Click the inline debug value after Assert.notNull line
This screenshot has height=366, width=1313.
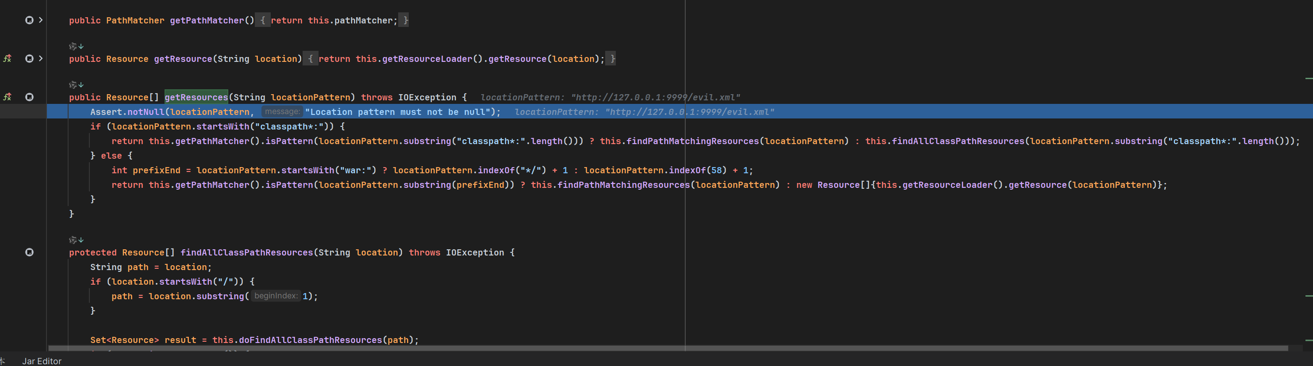click(x=644, y=112)
